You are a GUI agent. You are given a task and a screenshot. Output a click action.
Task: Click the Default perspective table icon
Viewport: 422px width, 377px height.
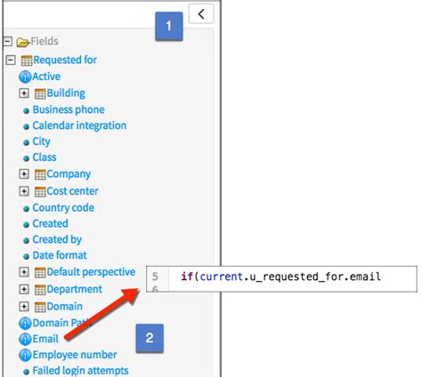tap(40, 272)
